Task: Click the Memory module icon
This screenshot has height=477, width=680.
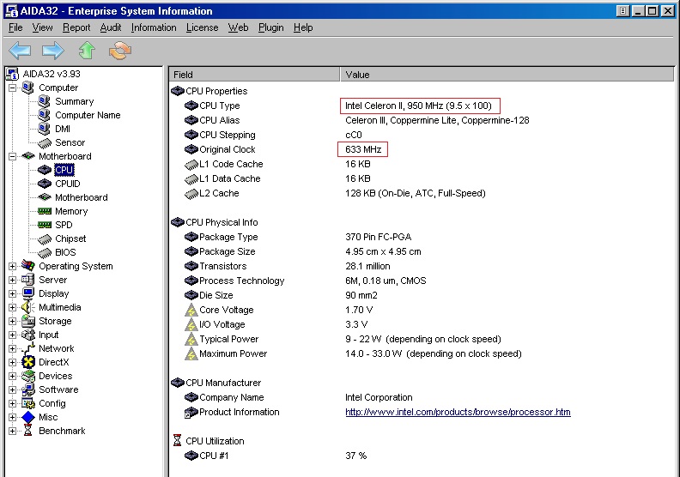Action: click(x=45, y=211)
